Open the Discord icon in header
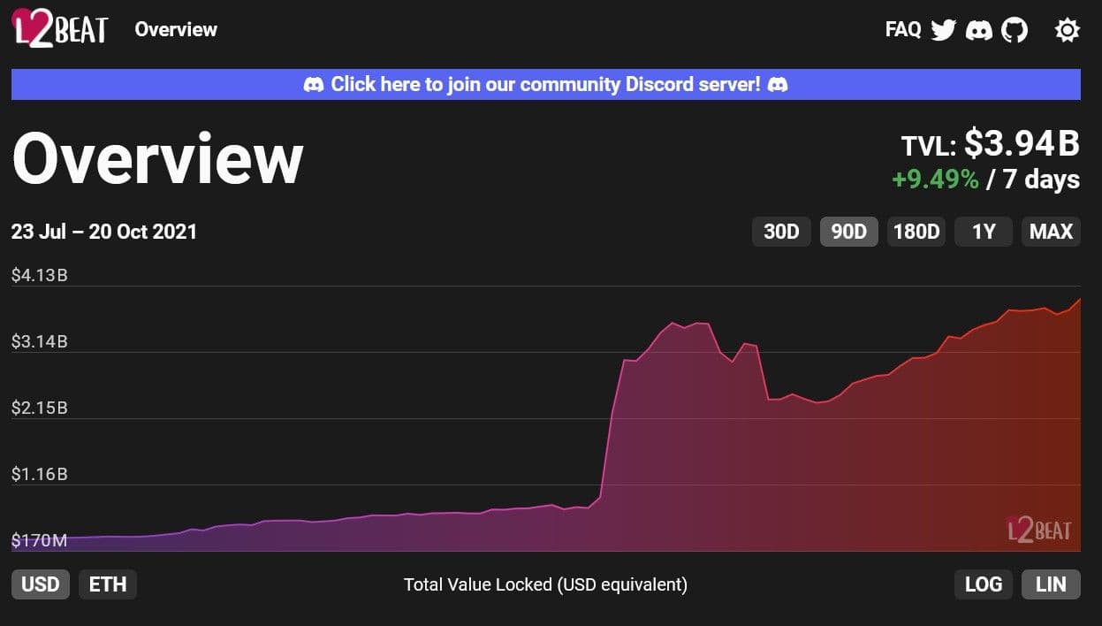This screenshot has height=626, width=1102. pos(978,30)
